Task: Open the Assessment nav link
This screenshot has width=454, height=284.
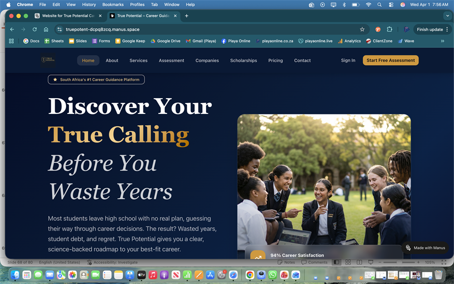Action: 172,61
